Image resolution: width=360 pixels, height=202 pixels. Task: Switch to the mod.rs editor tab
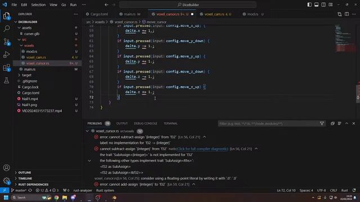(x=253, y=14)
